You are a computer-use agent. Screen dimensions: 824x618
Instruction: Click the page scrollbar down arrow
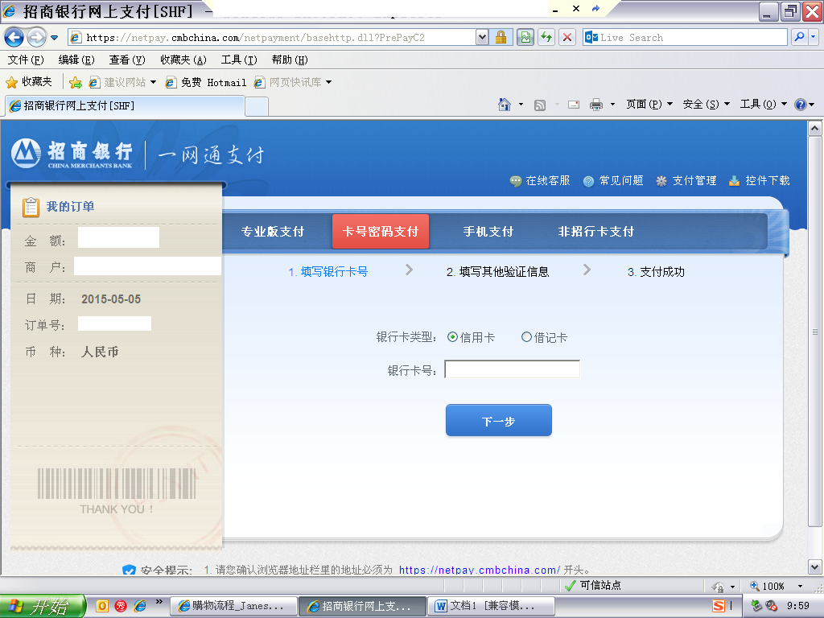point(814,567)
